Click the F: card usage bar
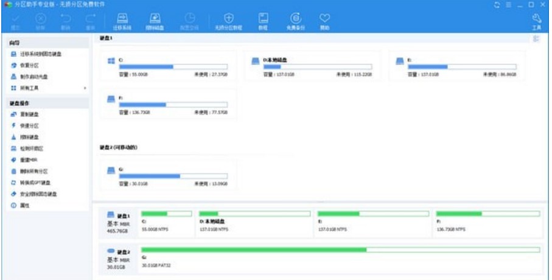 coord(173,105)
